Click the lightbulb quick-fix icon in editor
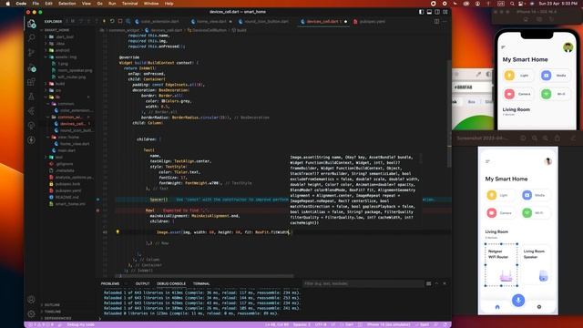The height and width of the screenshot is (328, 583). 118,231
